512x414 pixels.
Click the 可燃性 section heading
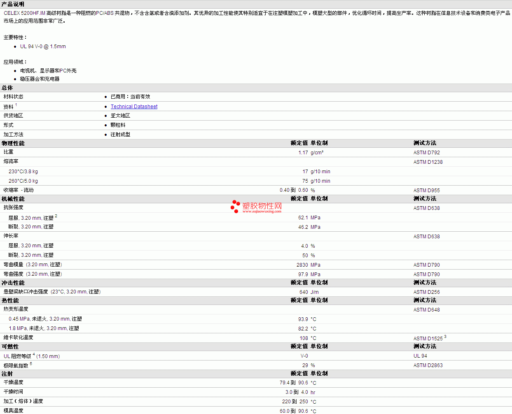click(10, 347)
